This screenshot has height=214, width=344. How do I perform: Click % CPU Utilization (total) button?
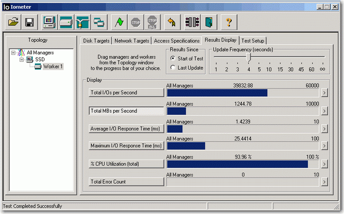pos(126,164)
